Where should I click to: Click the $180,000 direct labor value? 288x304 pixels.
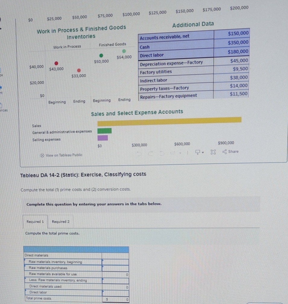[x=238, y=52]
